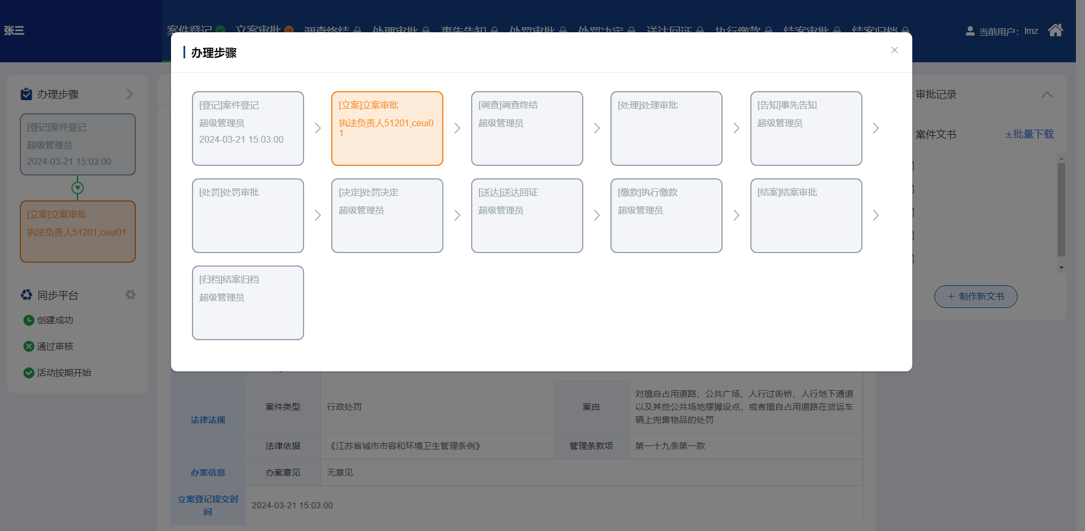Click the 同步平台 recycle icon
The height and width of the screenshot is (531, 1085).
pyautogui.click(x=27, y=295)
